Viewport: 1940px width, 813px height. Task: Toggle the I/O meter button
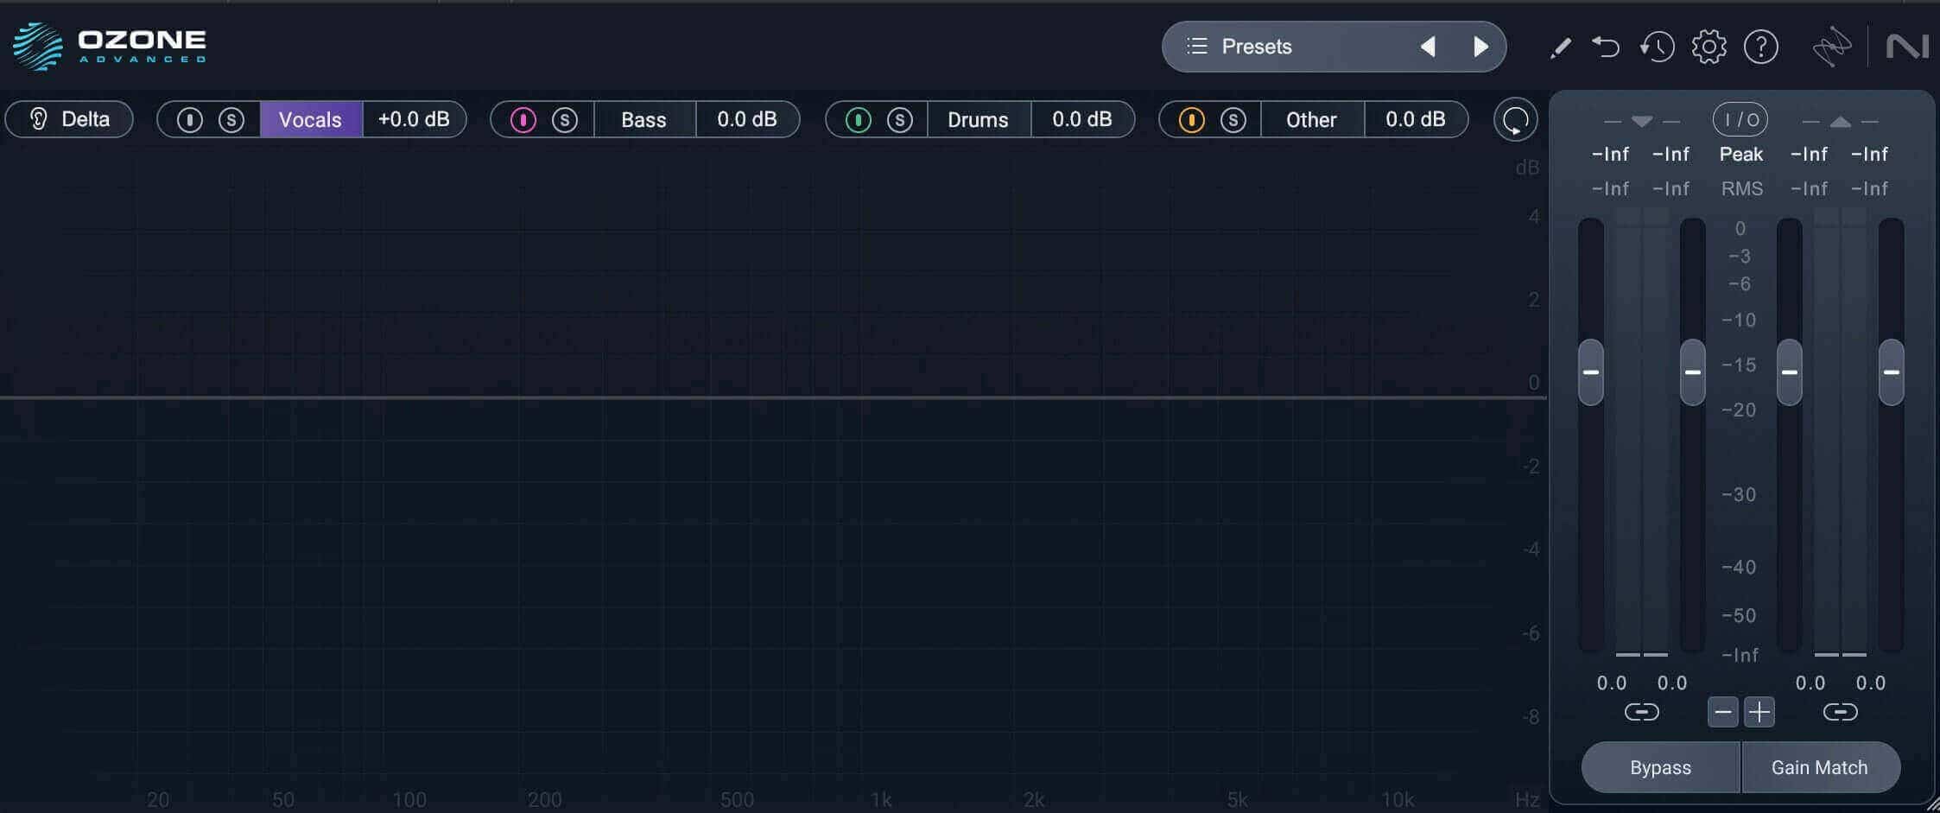1740,120
